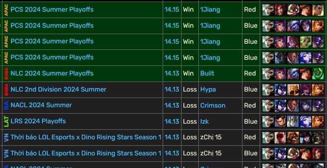Click the LAT region badge beside LRS 2024 Playoffs

click(6, 122)
